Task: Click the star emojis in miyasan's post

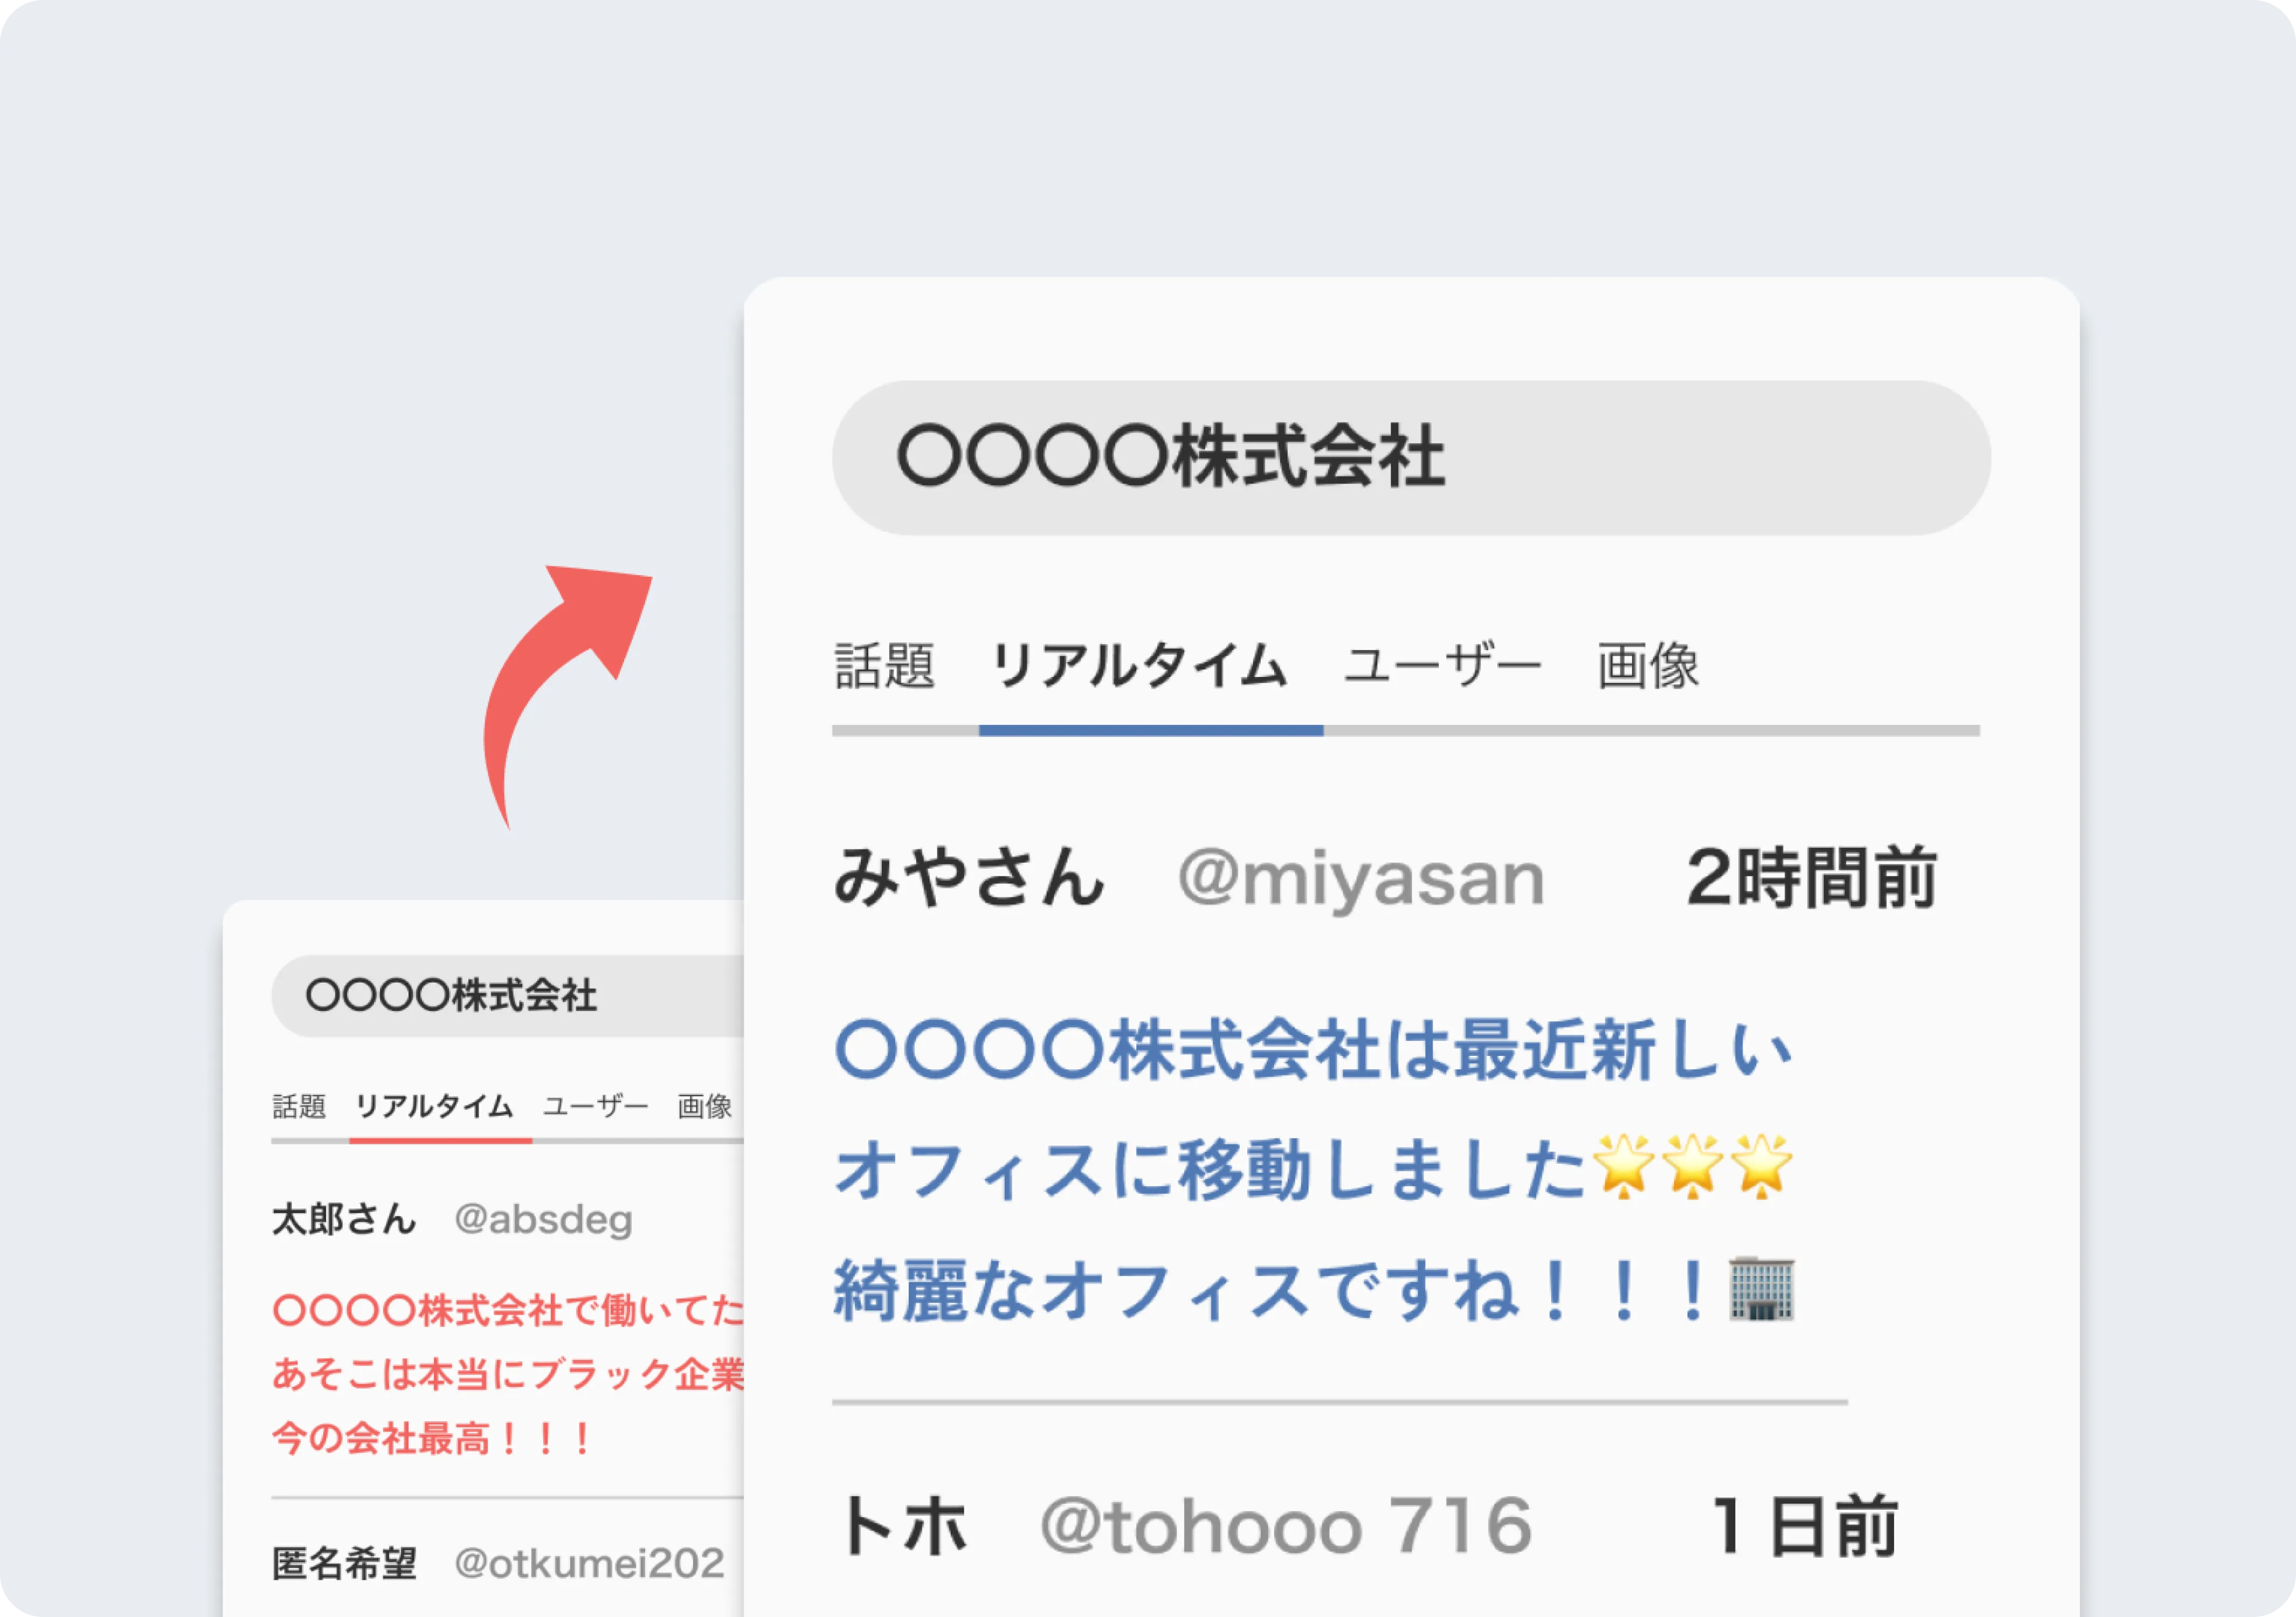Action: 1692,1168
